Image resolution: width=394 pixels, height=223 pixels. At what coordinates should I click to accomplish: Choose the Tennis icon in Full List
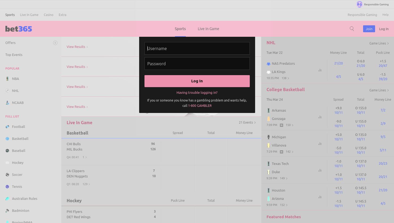click(x=7, y=186)
